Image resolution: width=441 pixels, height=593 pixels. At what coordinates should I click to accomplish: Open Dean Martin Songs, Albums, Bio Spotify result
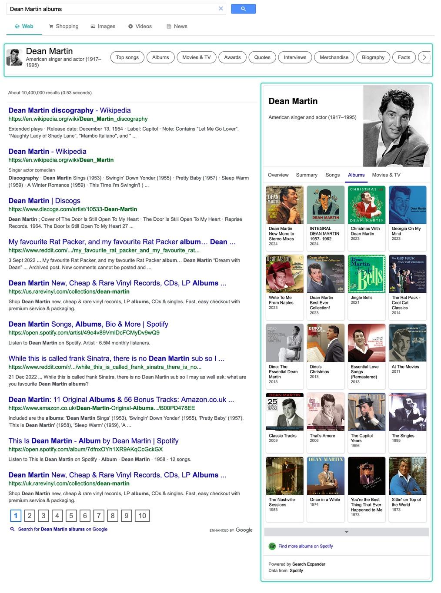(88, 324)
